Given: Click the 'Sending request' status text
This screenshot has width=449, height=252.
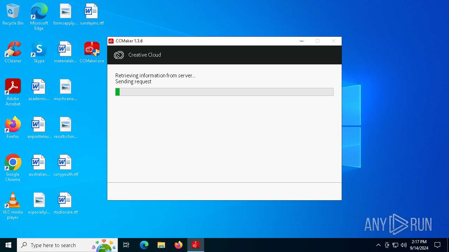Looking at the screenshot, I should click(x=133, y=82).
